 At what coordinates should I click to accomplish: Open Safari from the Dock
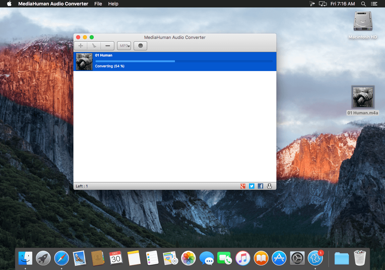61,258
